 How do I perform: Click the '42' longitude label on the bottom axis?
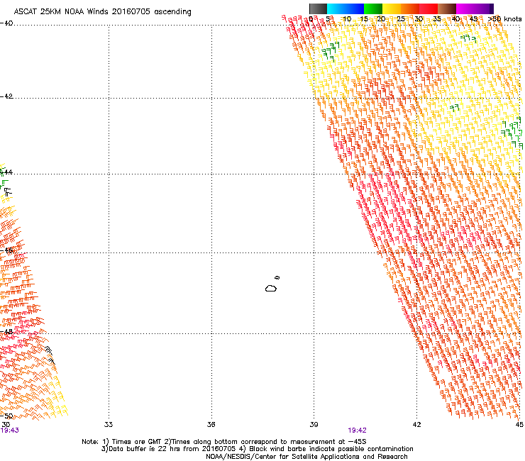[416, 425]
